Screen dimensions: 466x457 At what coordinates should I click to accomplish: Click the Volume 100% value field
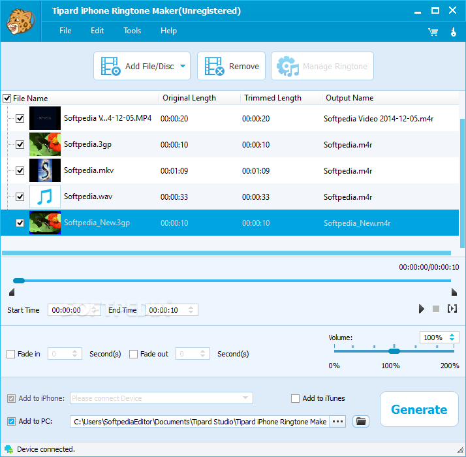coord(439,338)
